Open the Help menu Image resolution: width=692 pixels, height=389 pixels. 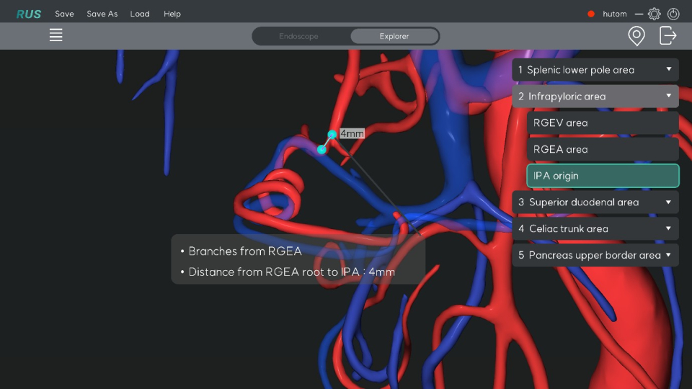[x=172, y=14]
